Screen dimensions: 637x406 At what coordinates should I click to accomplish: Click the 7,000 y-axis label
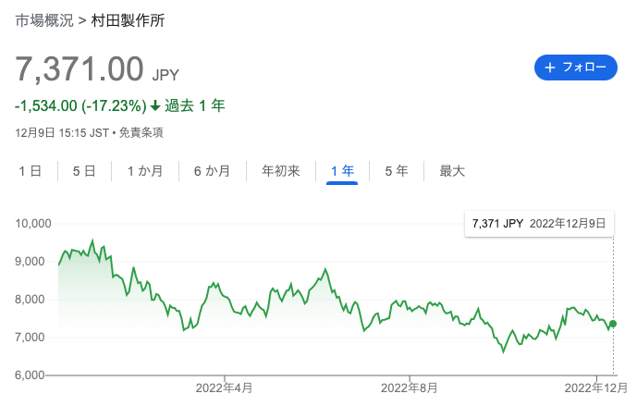click(31, 338)
